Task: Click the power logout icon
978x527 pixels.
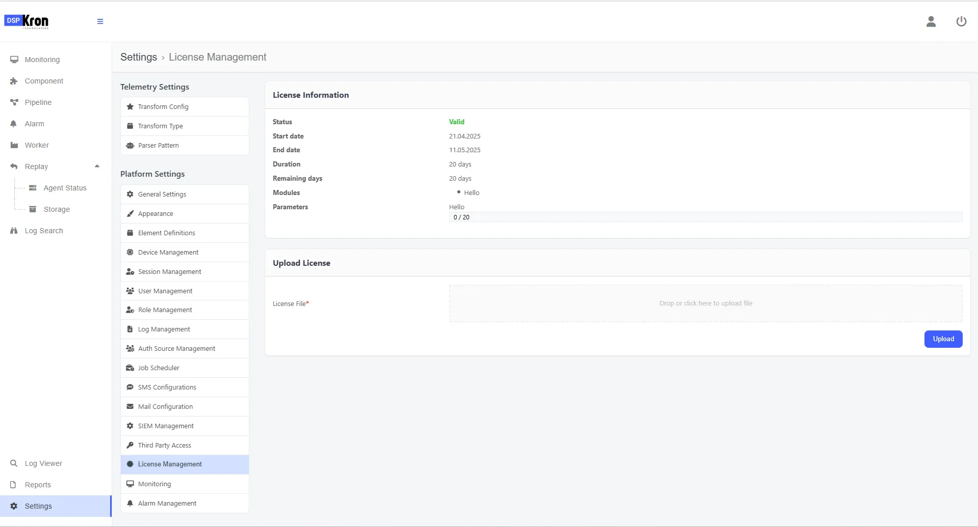Action: (961, 21)
